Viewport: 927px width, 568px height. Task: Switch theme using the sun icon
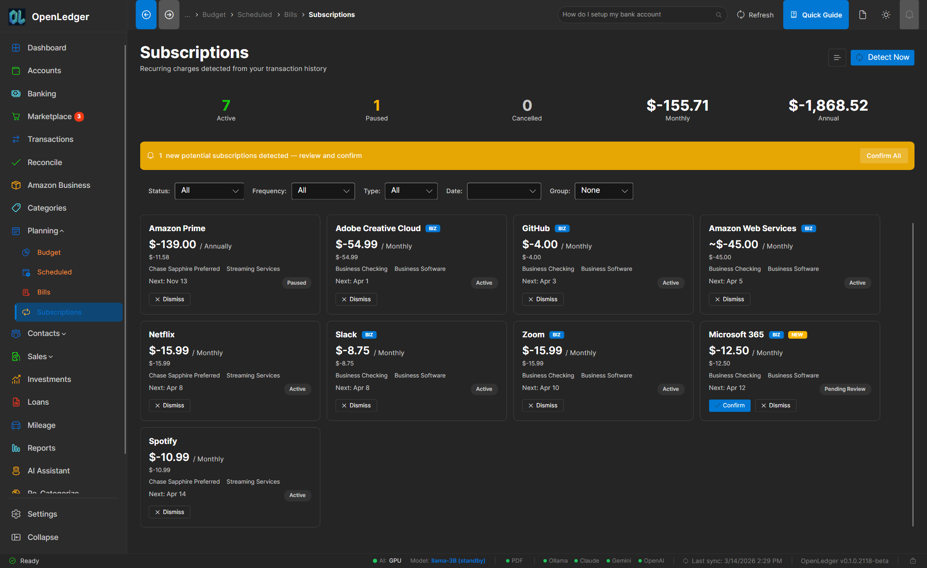point(886,14)
